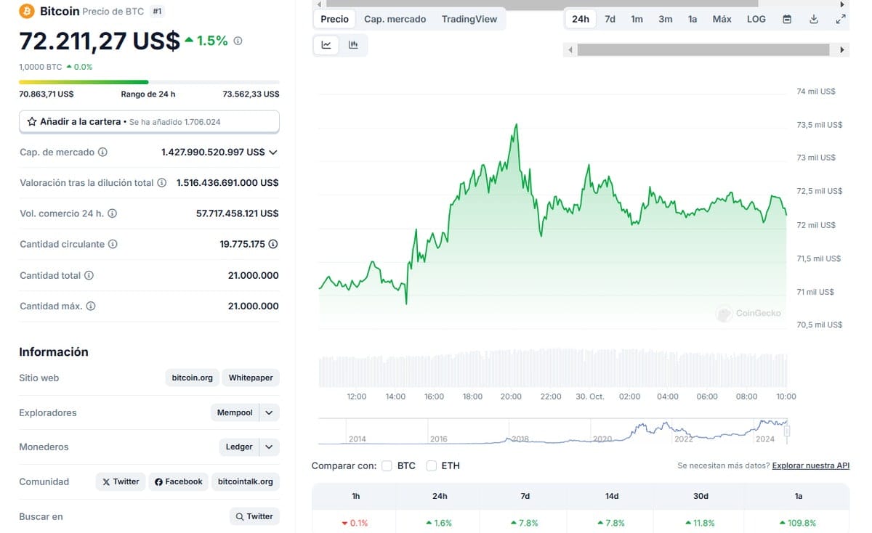Search on Twitter via Buscar en button
Viewport: 872px width, 533px height.
[254, 516]
